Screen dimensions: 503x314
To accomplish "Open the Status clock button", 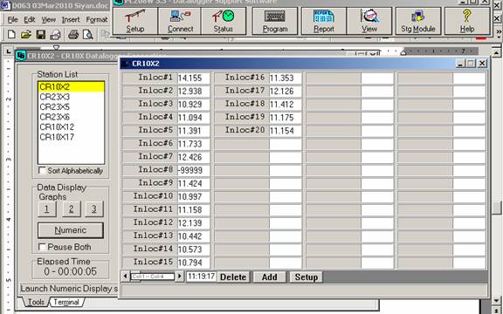I will (x=224, y=21).
